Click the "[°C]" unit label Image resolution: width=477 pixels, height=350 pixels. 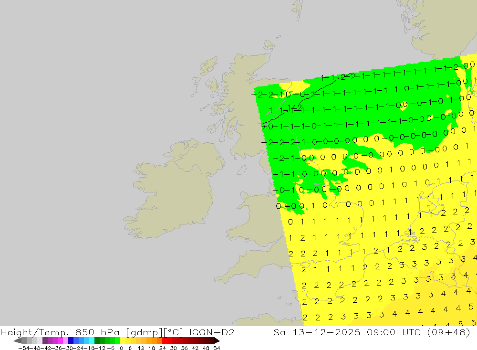[x=174, y=332]
